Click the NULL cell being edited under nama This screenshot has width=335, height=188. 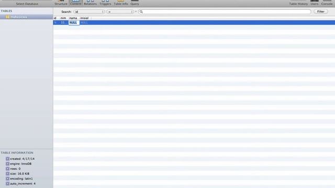click(74, 22)
